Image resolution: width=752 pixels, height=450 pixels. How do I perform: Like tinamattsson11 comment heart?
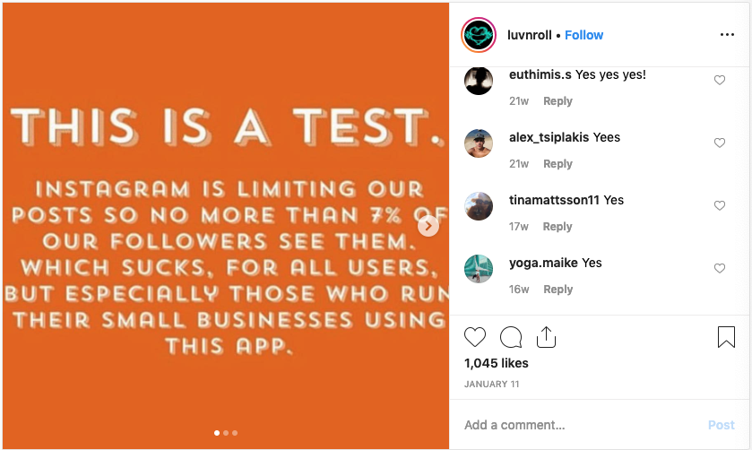click(x=720, y=206)
